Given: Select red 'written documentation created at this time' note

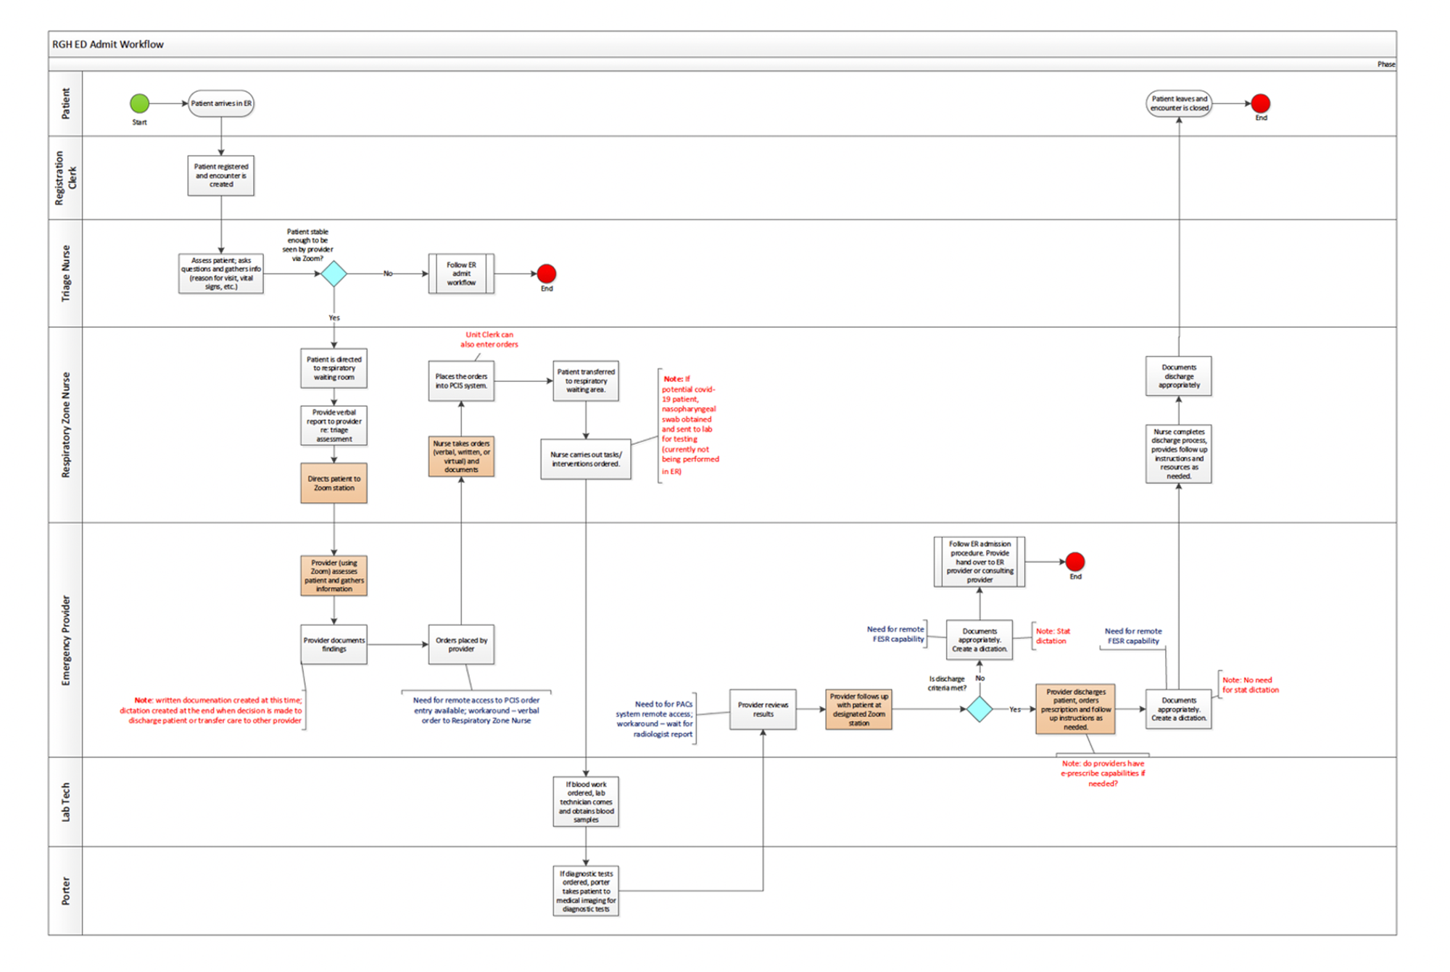Looking at the screenshot, I should (211, 710).
